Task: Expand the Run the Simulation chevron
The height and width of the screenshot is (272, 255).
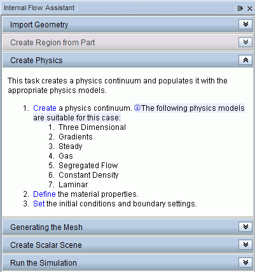Action: [x=245, y=262]
